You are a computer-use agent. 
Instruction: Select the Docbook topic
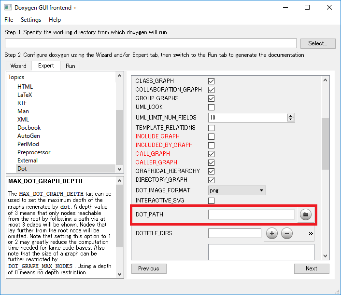pos(29,128)
